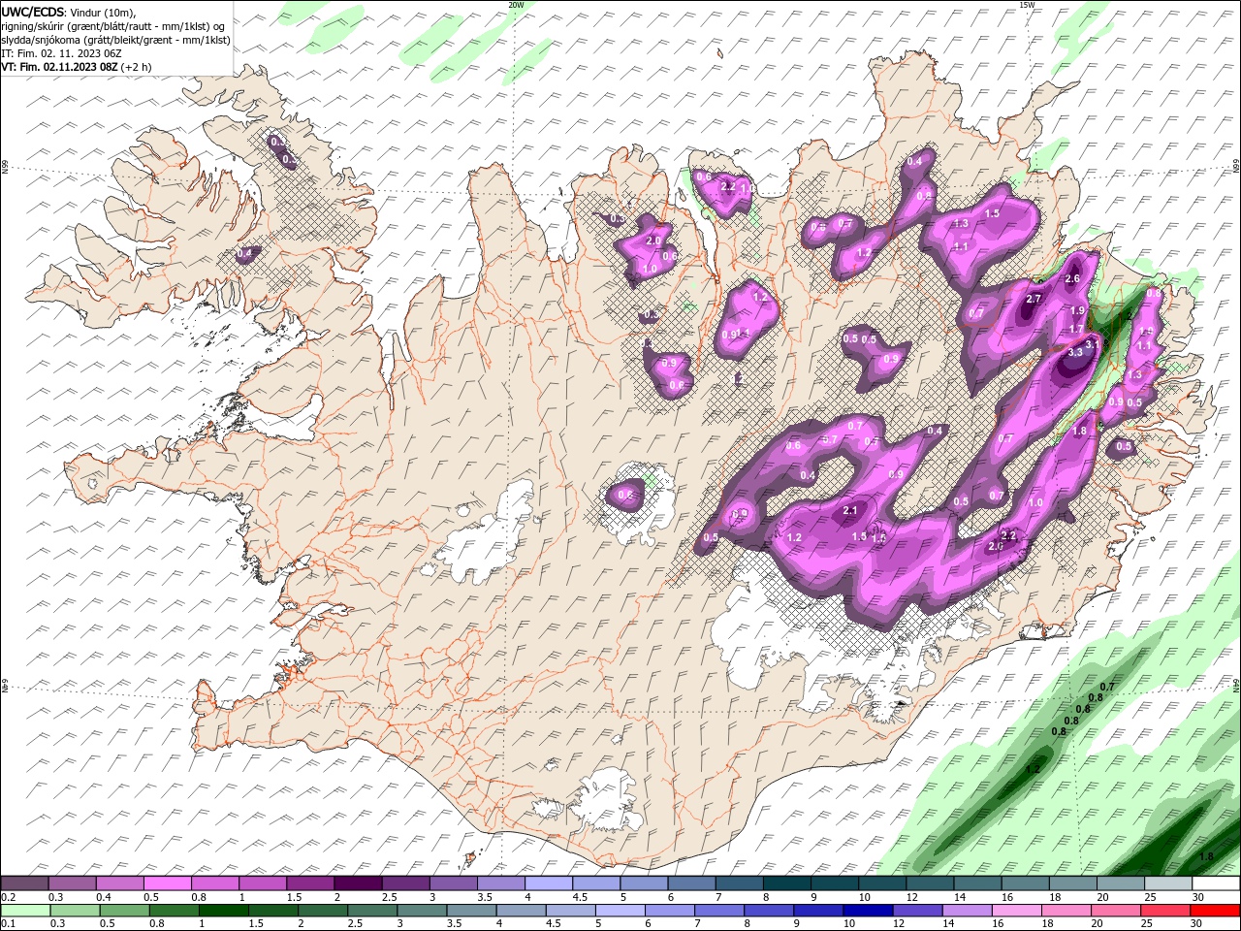
Task: Pick the red 30 swatch in rain legend
Action: click(1214, 911)
